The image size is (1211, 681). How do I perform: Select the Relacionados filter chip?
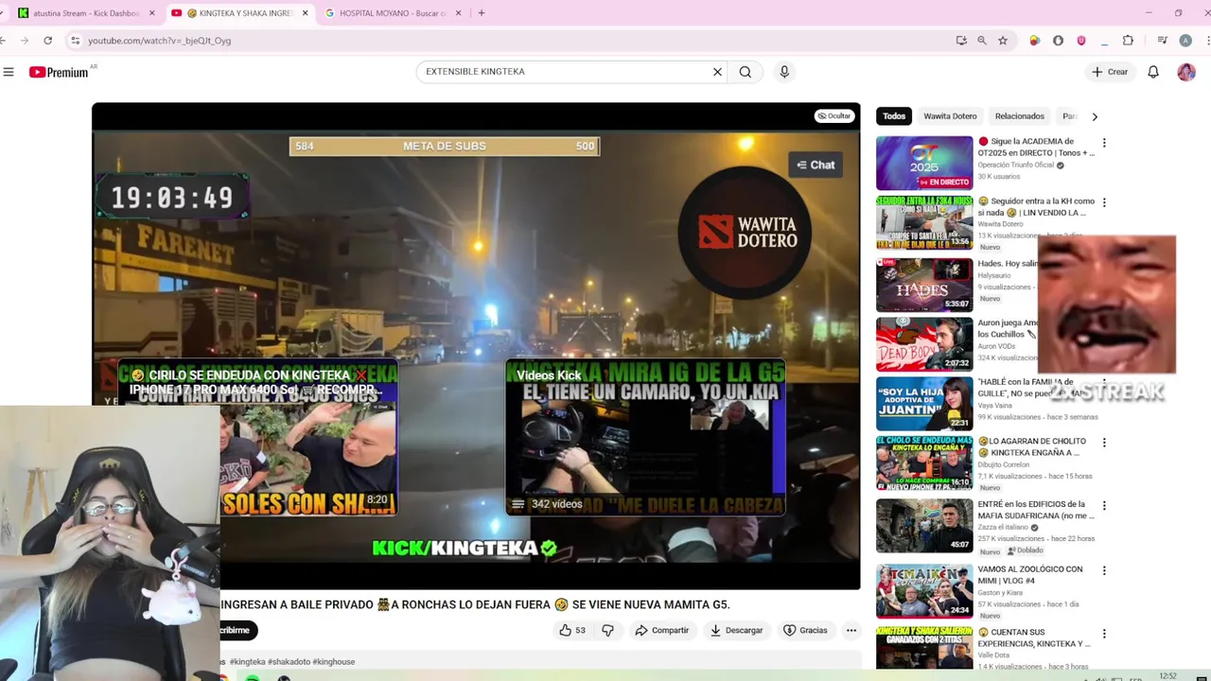click(1019, 116)
